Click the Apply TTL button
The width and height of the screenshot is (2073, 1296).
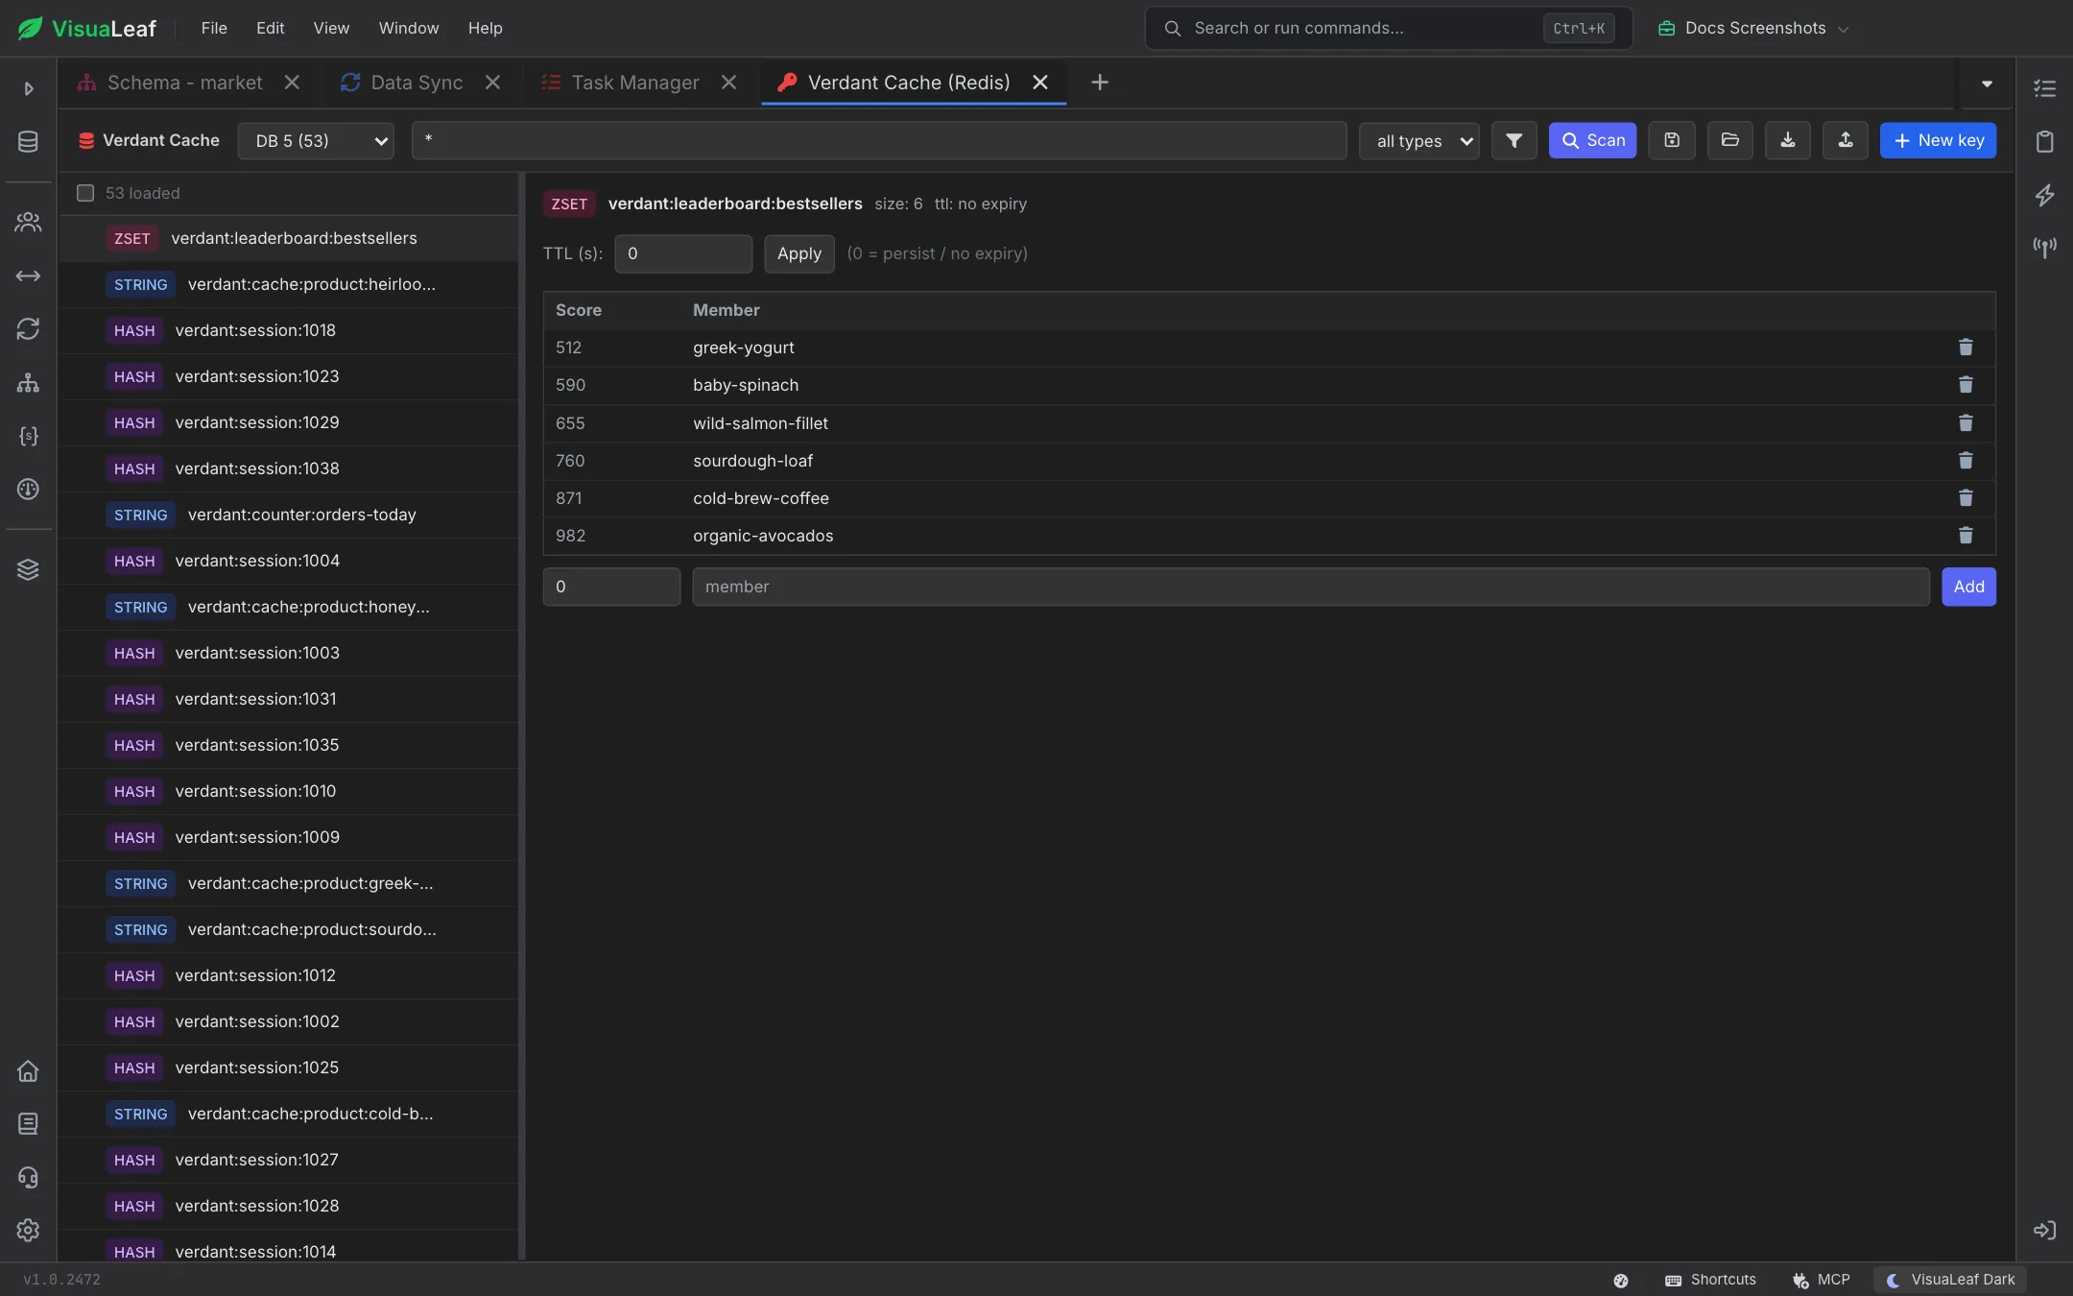[798, 253]
